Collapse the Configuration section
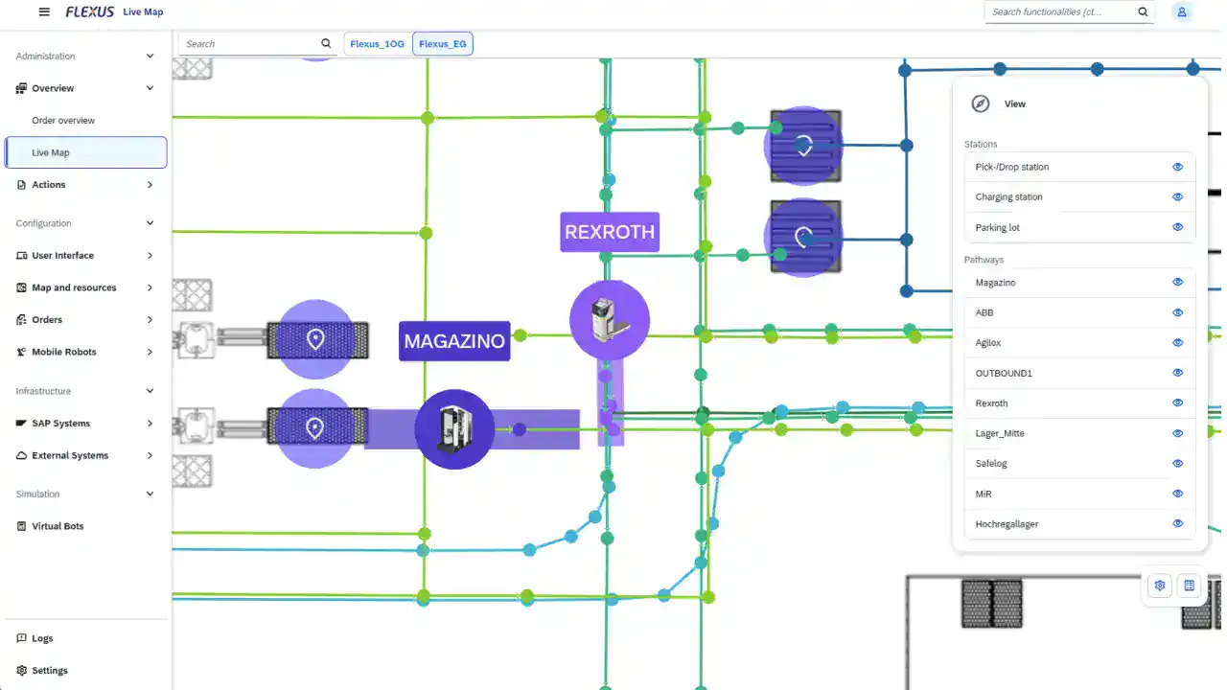This screenshot has height=690, width=1227. pyautogui.click(x=150, y=223)
